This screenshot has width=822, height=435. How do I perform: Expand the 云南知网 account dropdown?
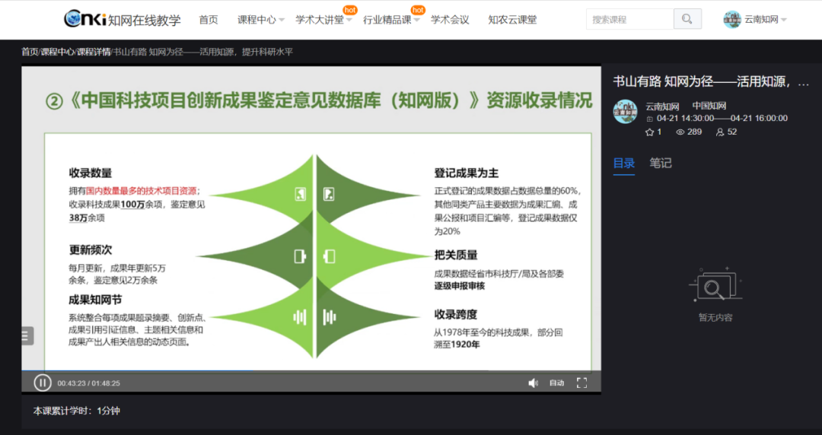pos(766,20)
